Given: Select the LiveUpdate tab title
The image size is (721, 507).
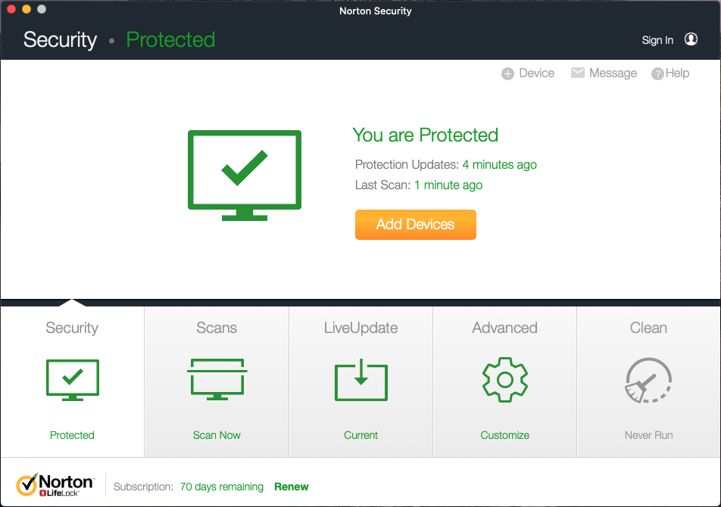Looking at the screenshot, I should (x=360, y=328).
